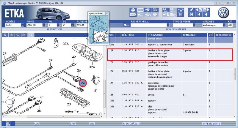Click the pushpin icon
Viewport: 238px width, 128px height.
[191, 10]
